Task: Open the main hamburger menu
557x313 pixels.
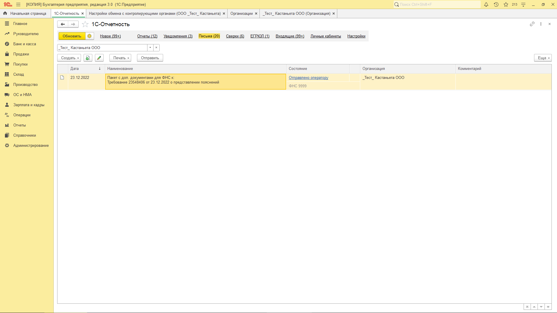Action: tap(18, 5)
